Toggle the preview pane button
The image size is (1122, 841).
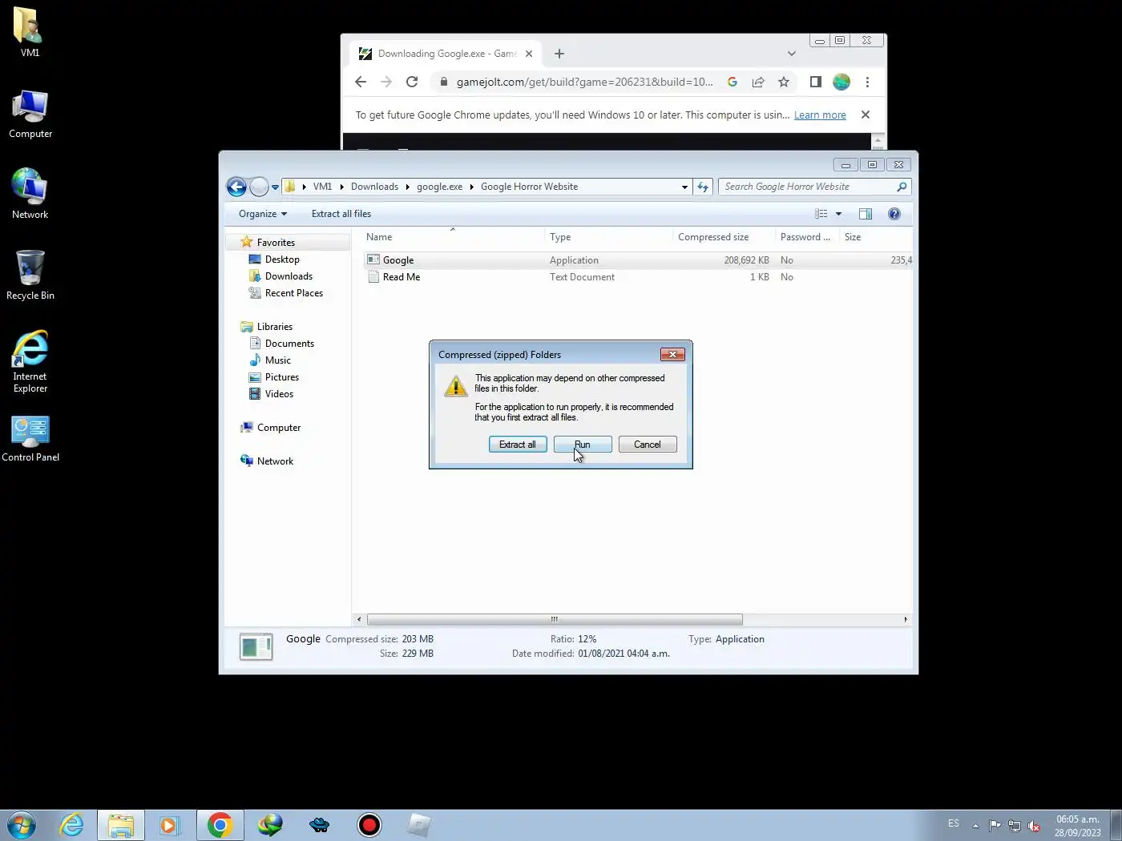click(866, 214)
